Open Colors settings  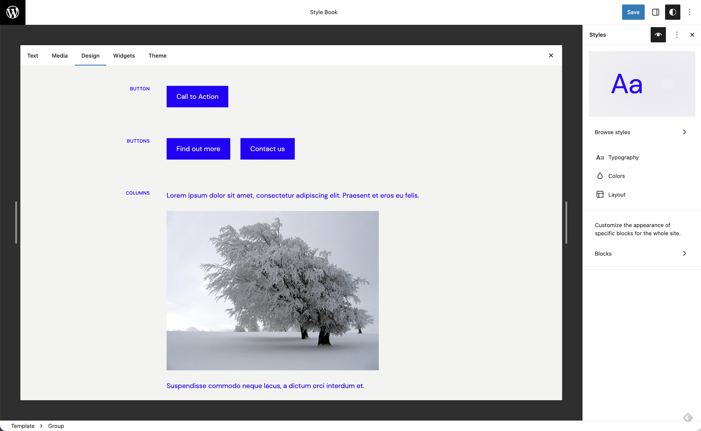click(x=642, y=176)
